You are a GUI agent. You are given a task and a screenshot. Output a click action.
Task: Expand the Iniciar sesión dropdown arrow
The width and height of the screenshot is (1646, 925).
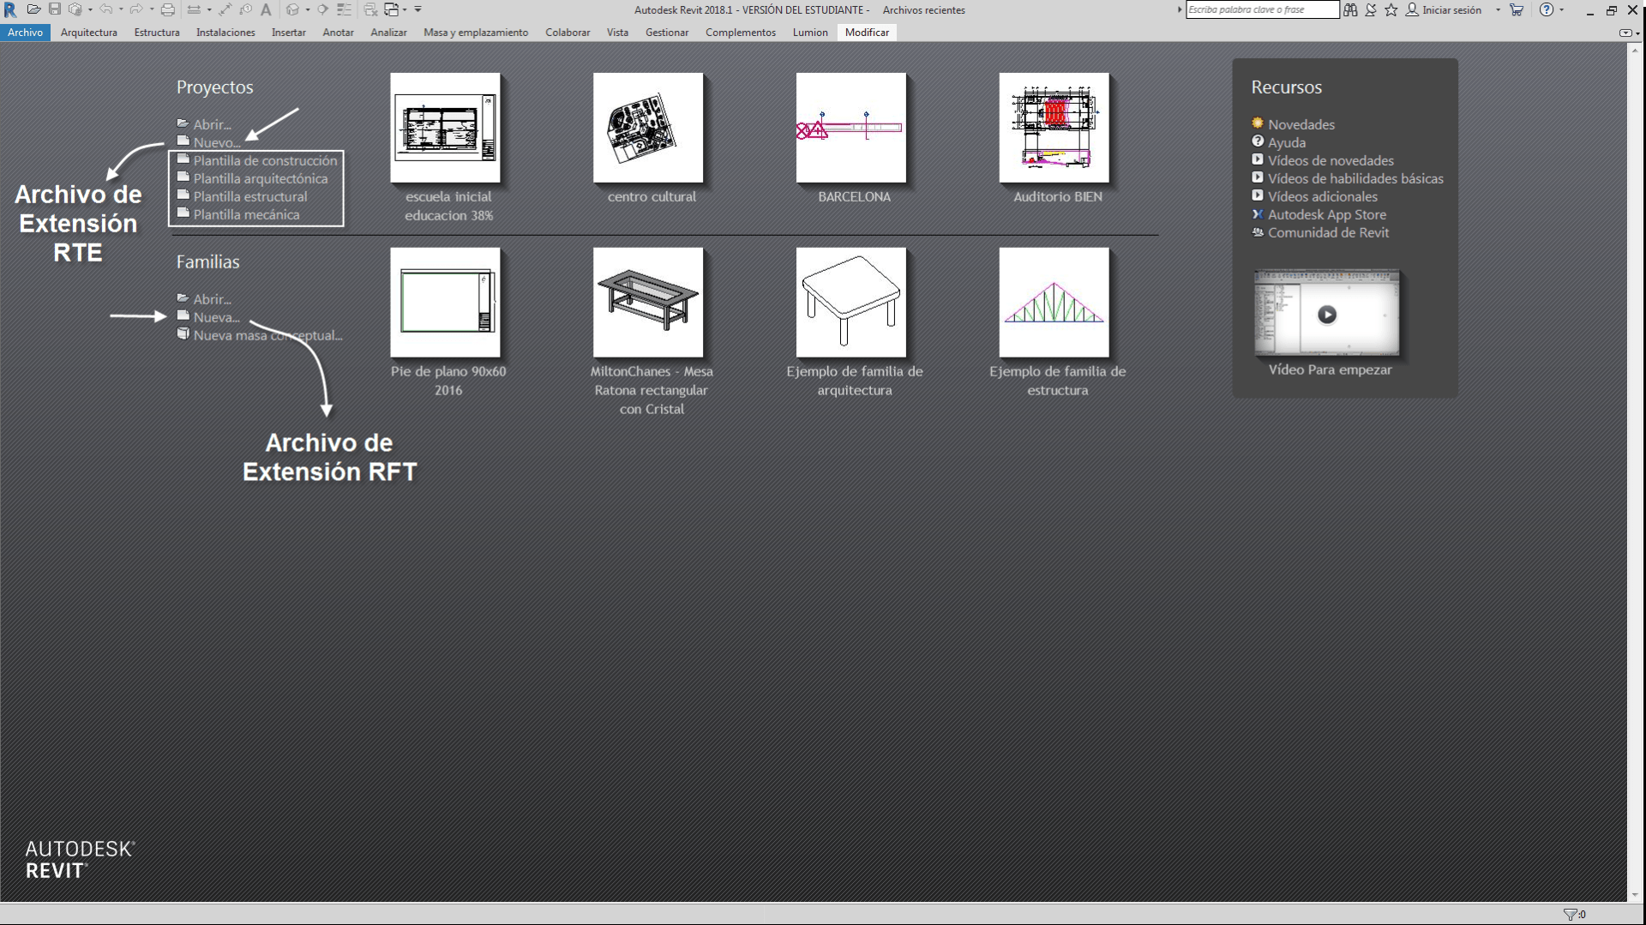click(1498, 9)
